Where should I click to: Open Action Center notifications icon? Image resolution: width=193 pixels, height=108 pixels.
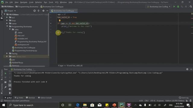coord(188,105)
